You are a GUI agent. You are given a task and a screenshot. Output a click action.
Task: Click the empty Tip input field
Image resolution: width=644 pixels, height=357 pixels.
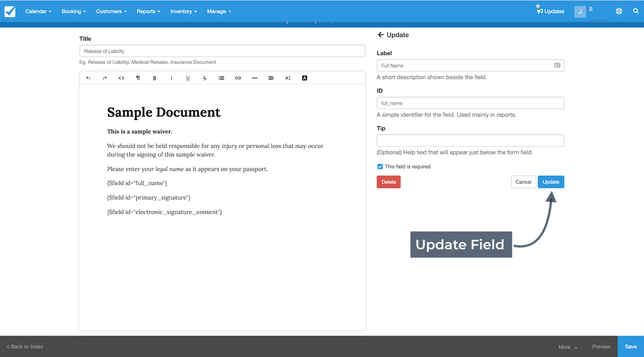click(x=470, y=140)
